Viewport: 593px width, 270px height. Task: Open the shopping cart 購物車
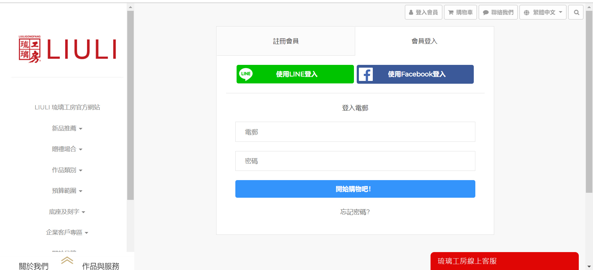tap(460, 12)
